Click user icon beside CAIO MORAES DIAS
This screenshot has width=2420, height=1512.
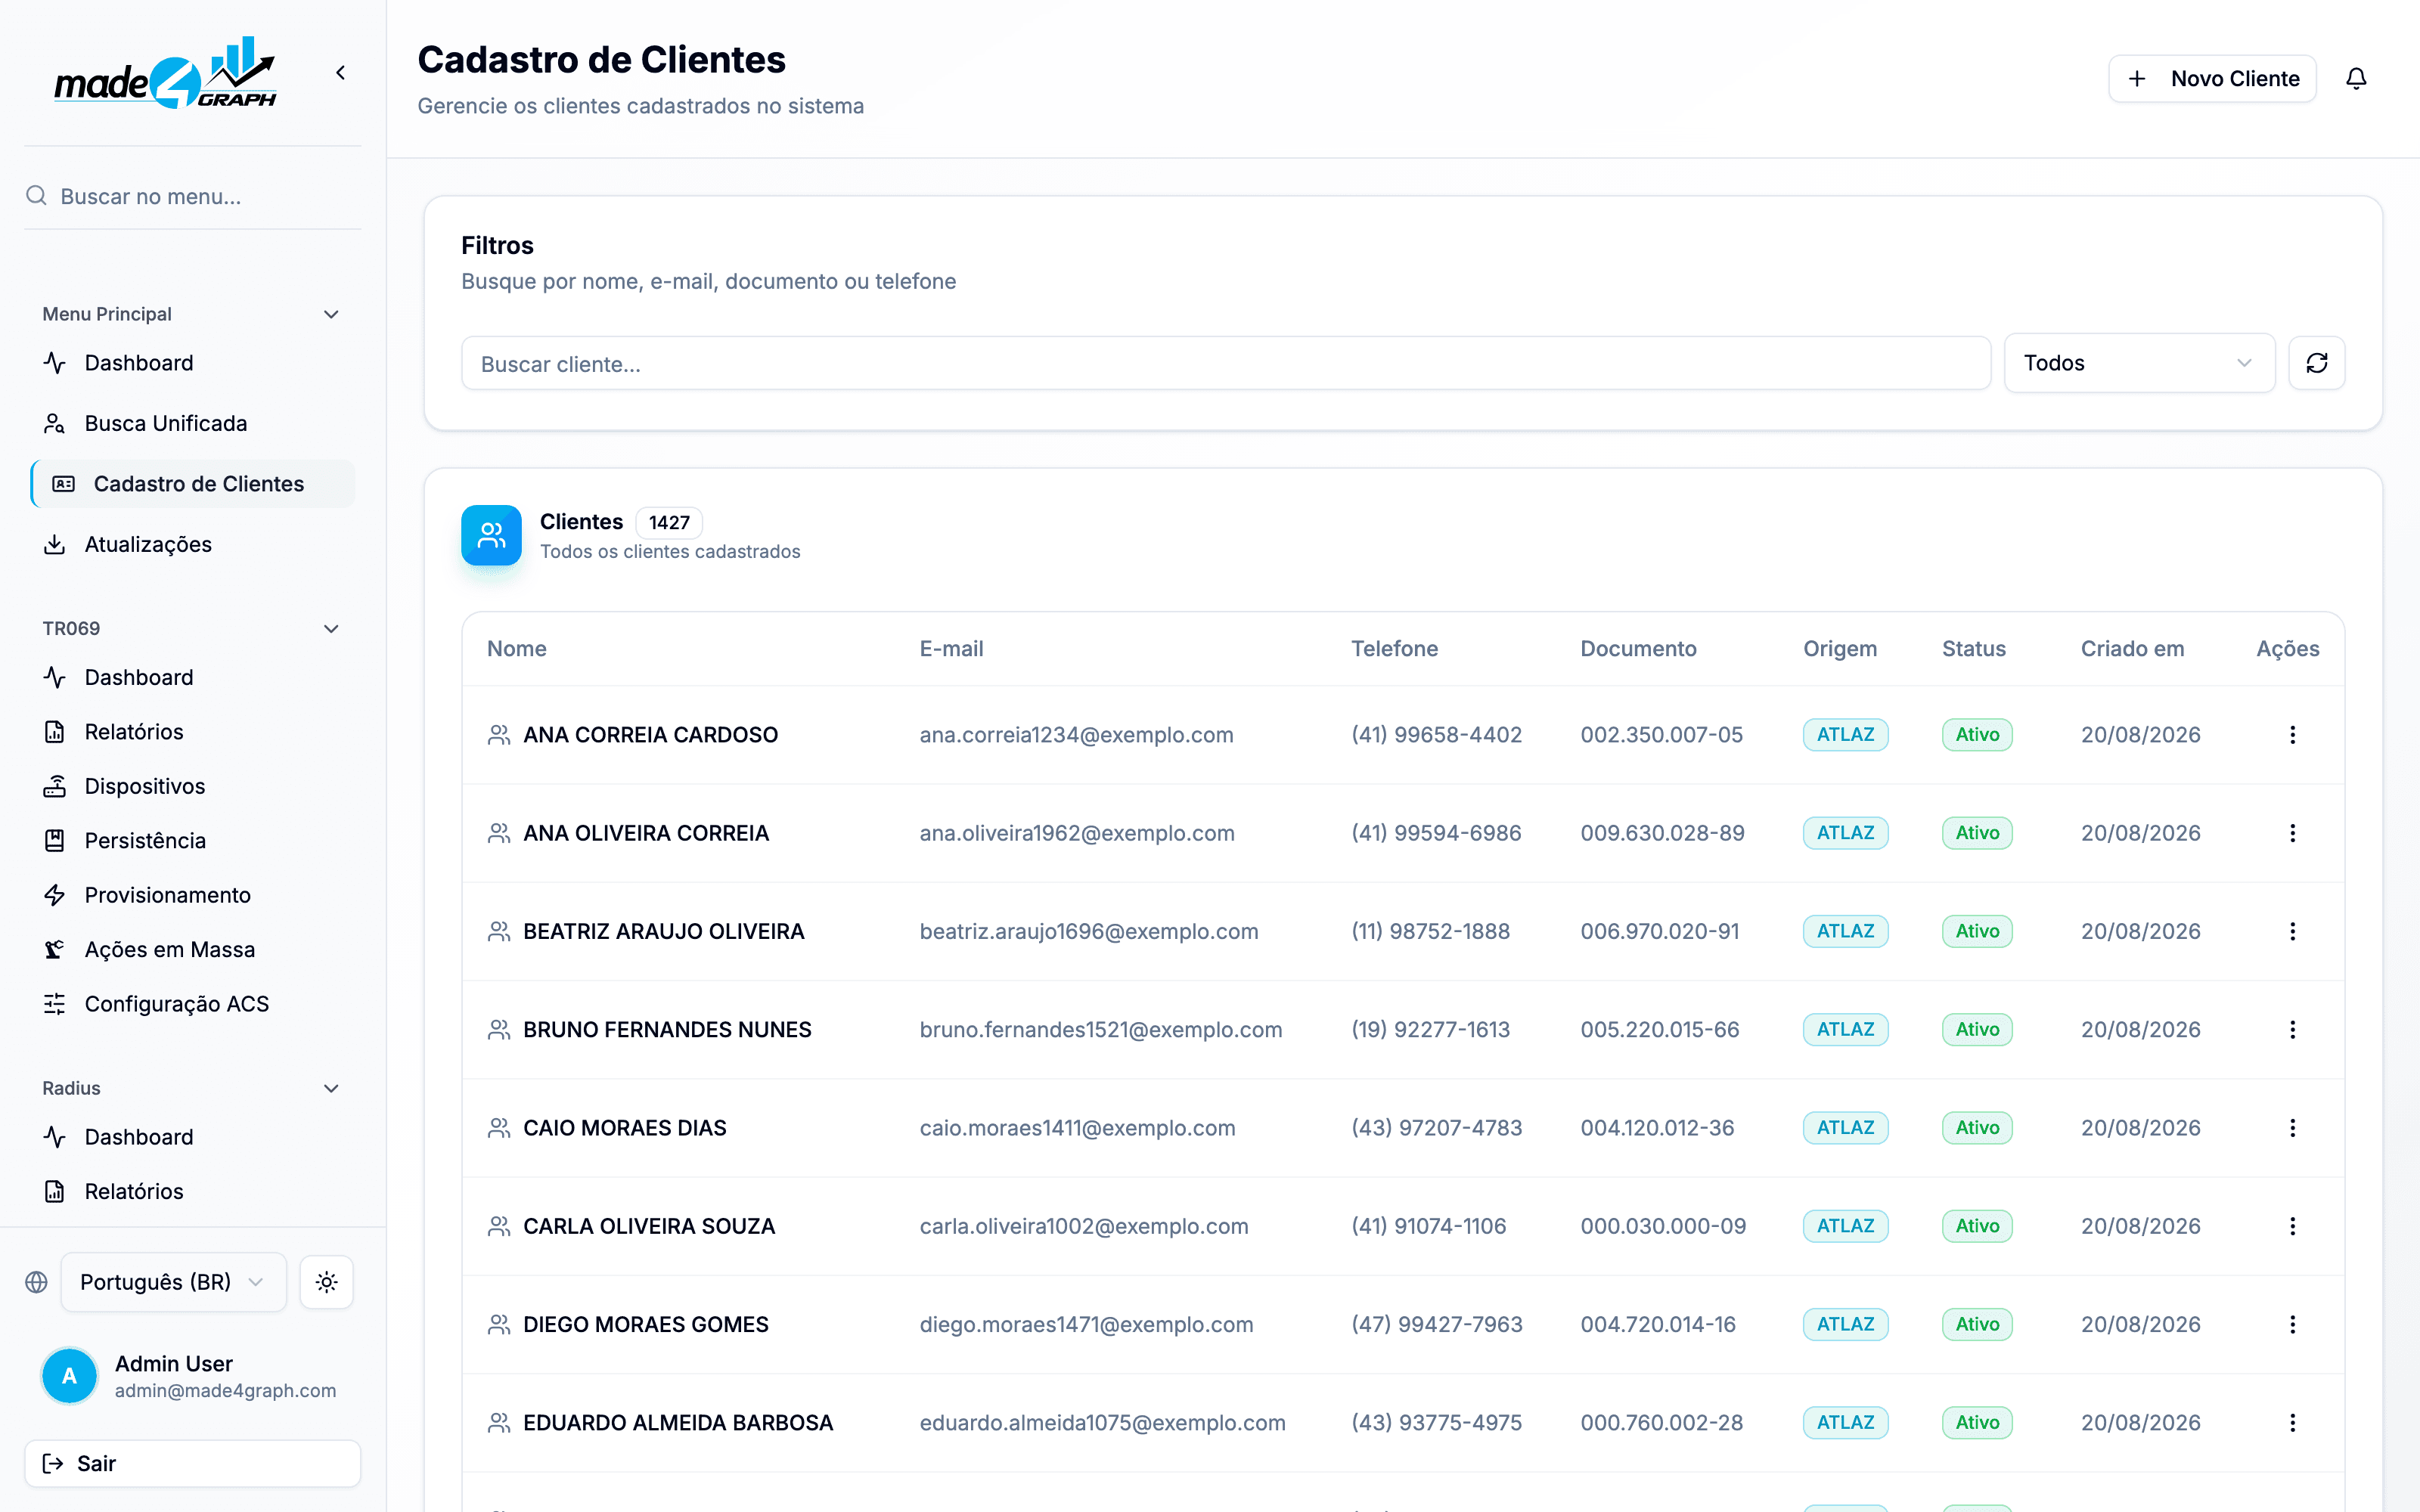point(499,1128)
